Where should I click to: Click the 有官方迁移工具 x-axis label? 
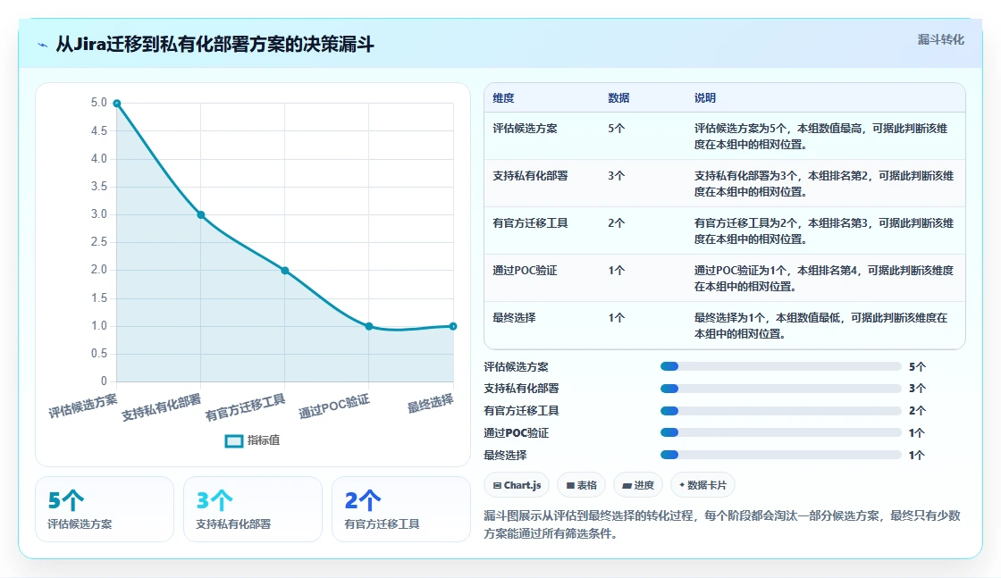(245, 407)
